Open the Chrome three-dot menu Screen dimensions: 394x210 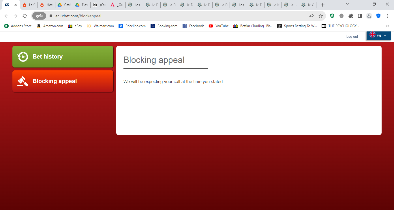point(388,16)
